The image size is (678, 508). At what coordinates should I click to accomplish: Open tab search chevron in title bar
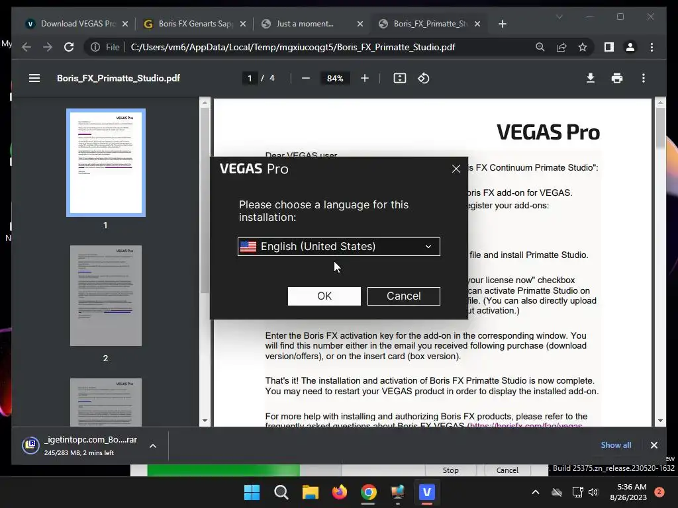tap(559, 17)
